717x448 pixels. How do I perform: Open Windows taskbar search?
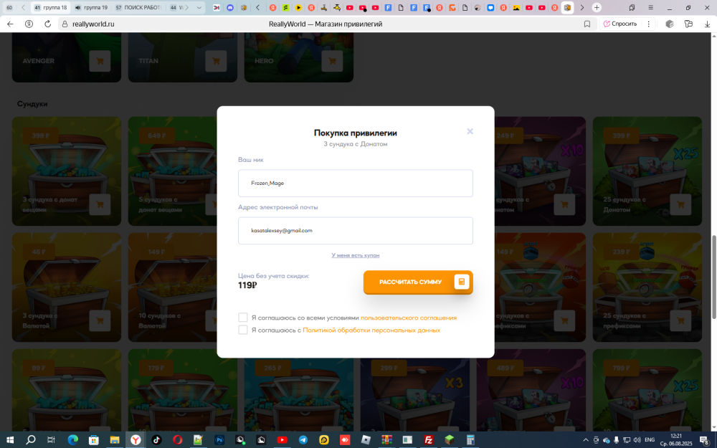click(x=31, y=440)
